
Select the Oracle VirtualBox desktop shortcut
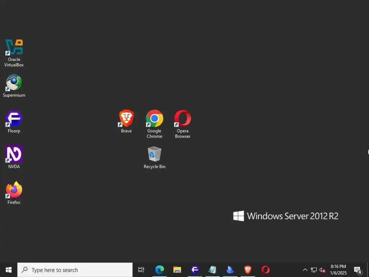point(14,53)
